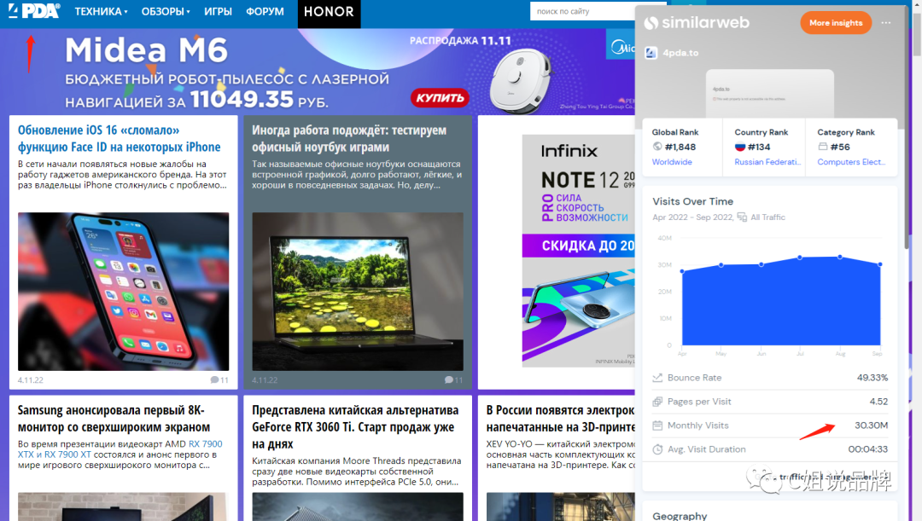Click the 4PDA site logo
Image resolution: width=922 pixels, height=521 pixels.
coord(33,10)
